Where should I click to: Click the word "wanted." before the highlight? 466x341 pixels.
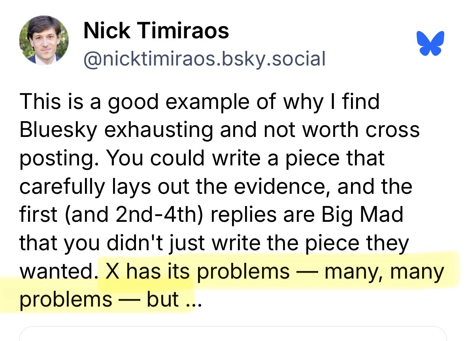[55, 272]
